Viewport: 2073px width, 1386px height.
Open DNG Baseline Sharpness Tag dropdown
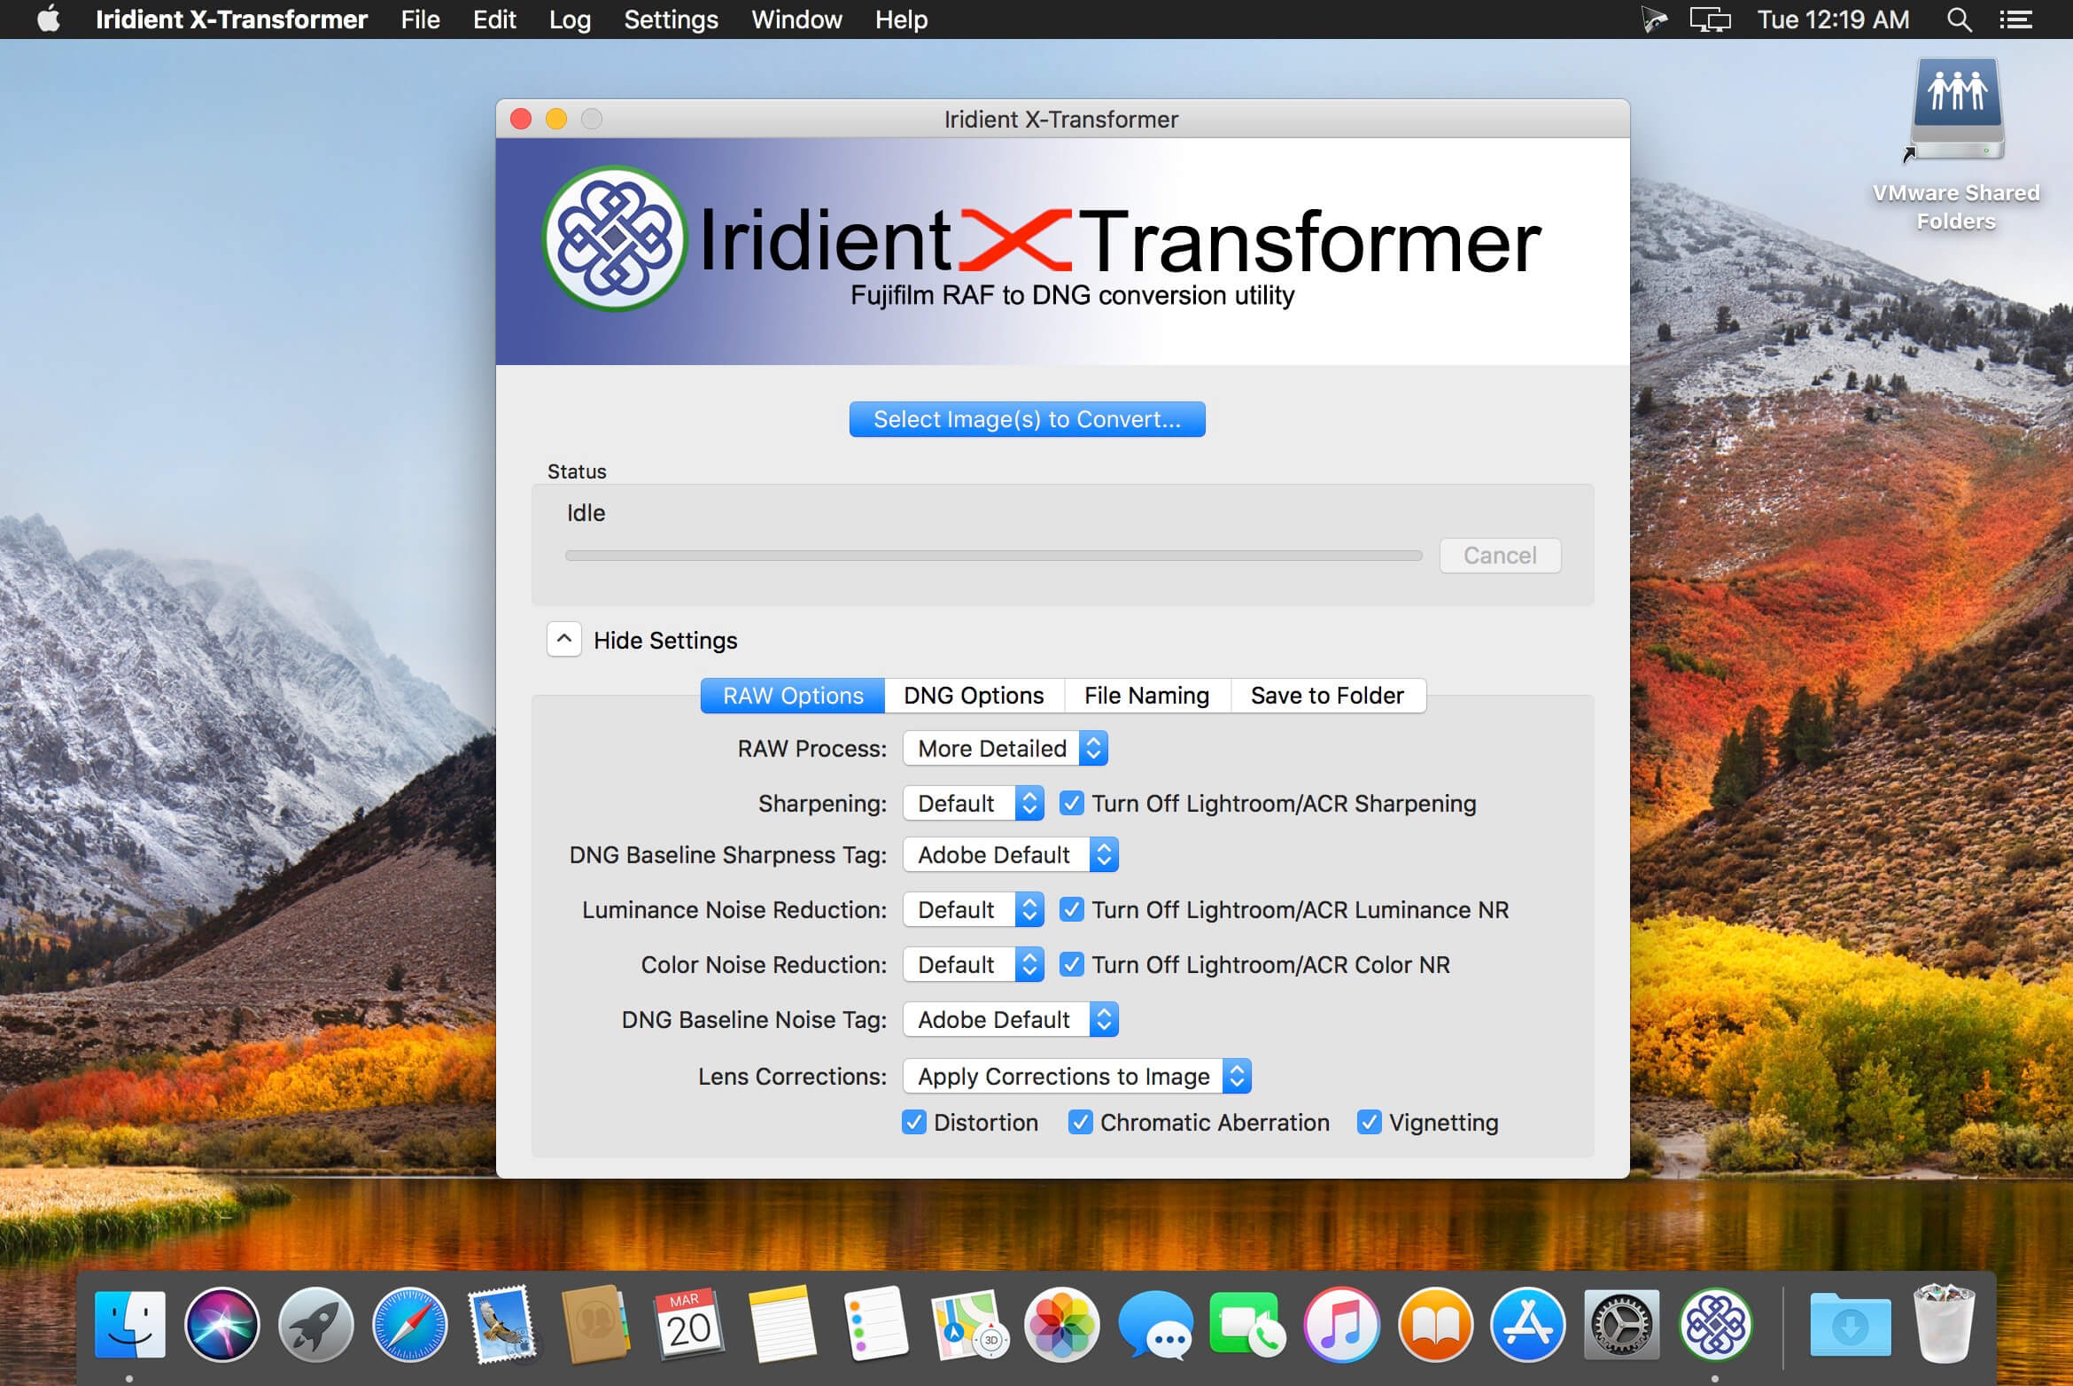[1011, 854]
